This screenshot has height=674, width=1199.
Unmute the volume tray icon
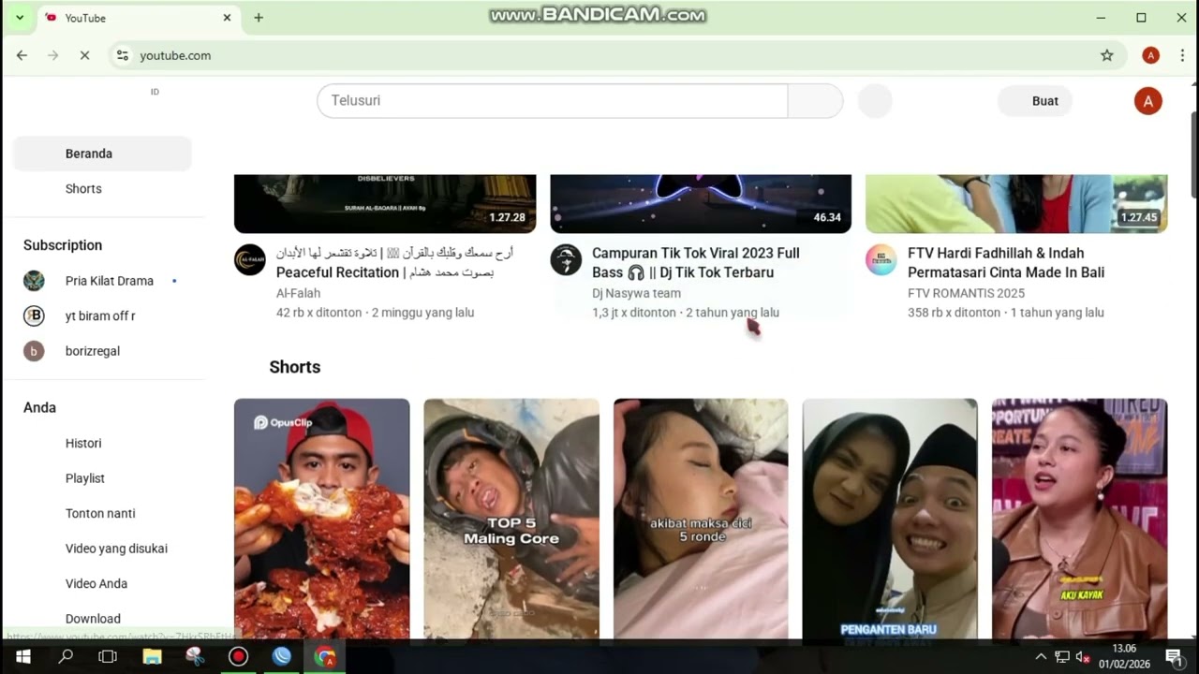coord(1084,656)
